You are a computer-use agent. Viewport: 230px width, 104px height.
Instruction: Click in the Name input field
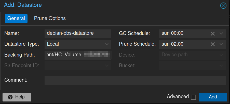point(78,33)
